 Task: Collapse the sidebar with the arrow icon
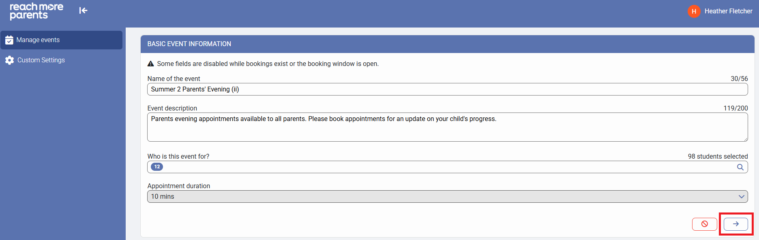pyautogui.click(x=83, y=11)
